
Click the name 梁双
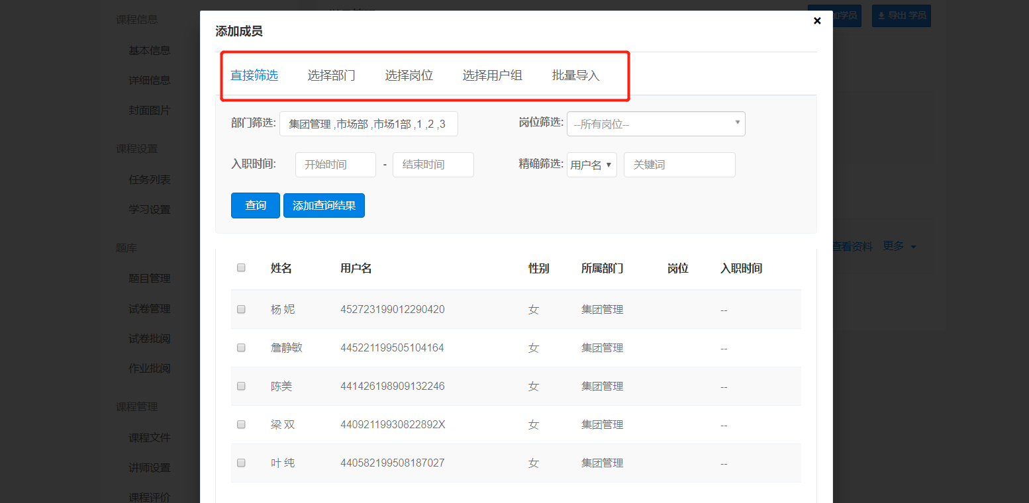(x=283, y=424)
